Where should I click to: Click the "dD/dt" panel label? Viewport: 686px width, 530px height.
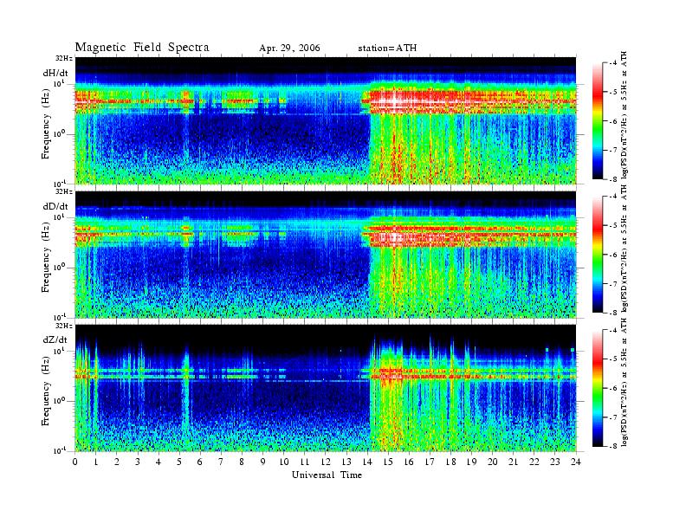coord(55,206)
